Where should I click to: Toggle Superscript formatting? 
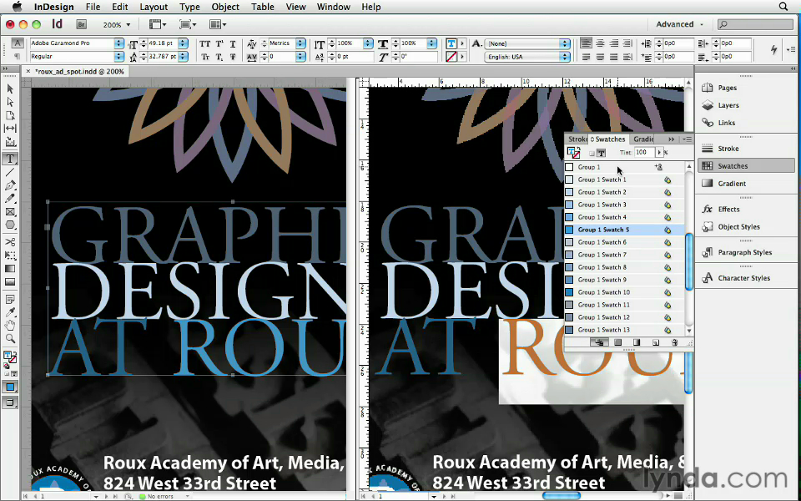219,44
